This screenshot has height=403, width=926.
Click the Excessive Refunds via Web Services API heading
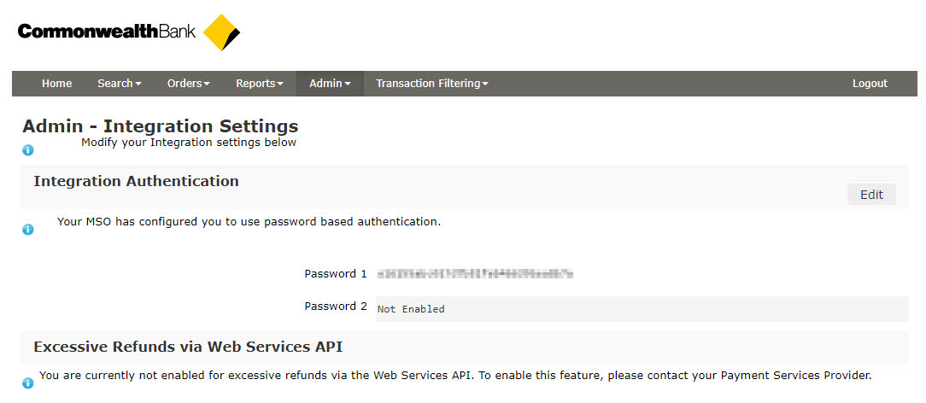click(x=188, y=347)
